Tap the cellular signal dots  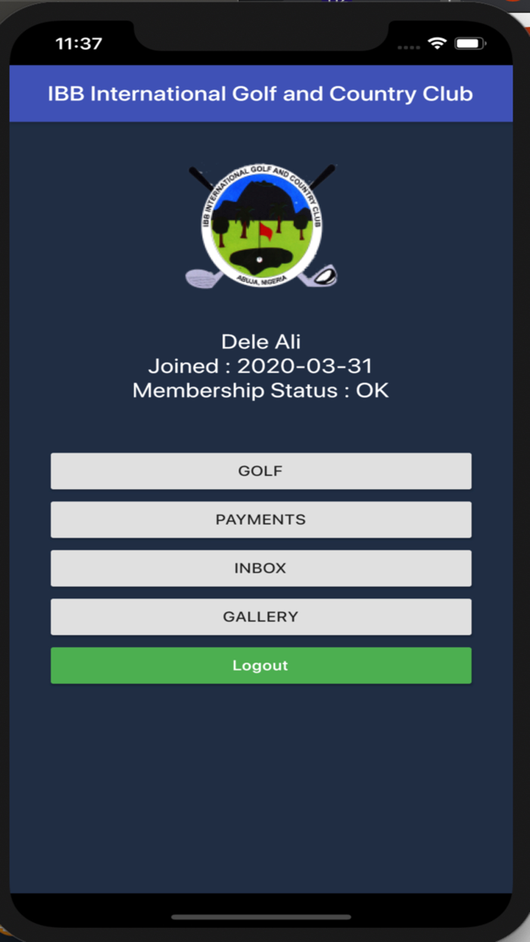(x=408, y=47)
